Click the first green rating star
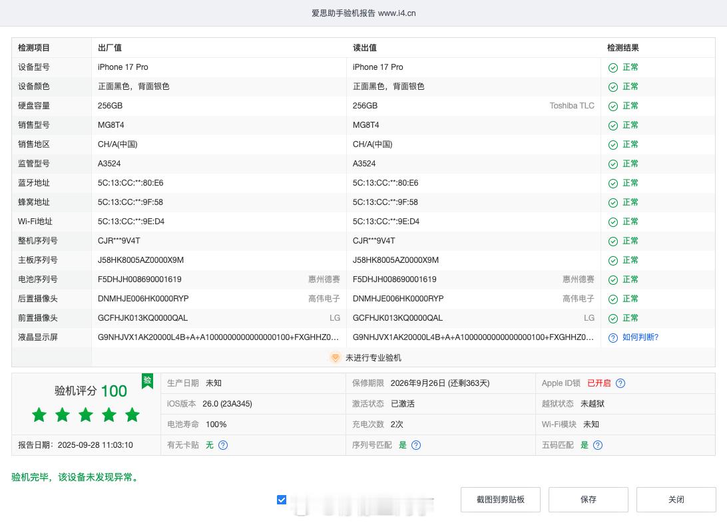Screen dimensions: 727x523 coord(39,415)
